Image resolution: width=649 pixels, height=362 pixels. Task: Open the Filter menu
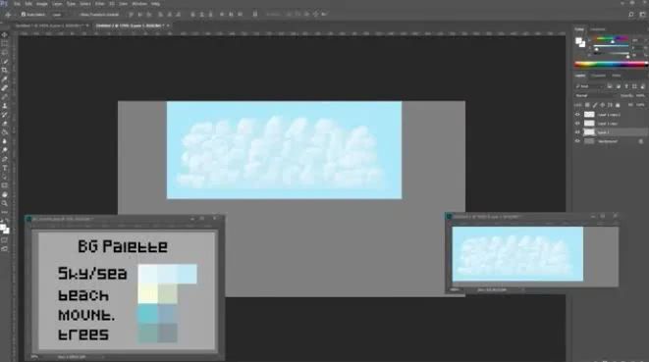100,4
